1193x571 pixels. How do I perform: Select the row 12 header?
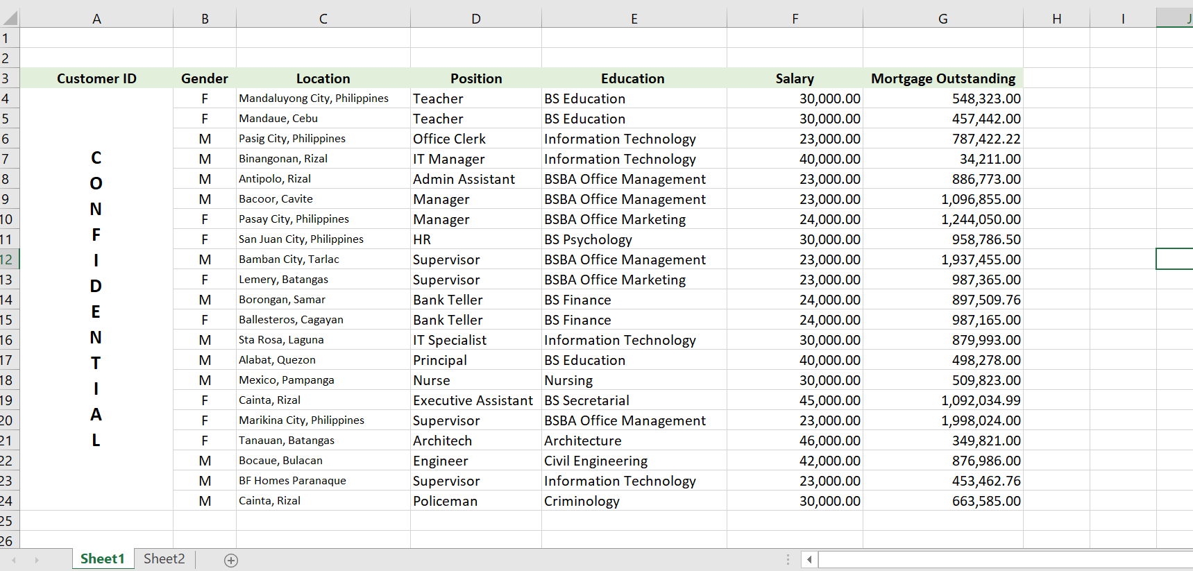point(7,259)
